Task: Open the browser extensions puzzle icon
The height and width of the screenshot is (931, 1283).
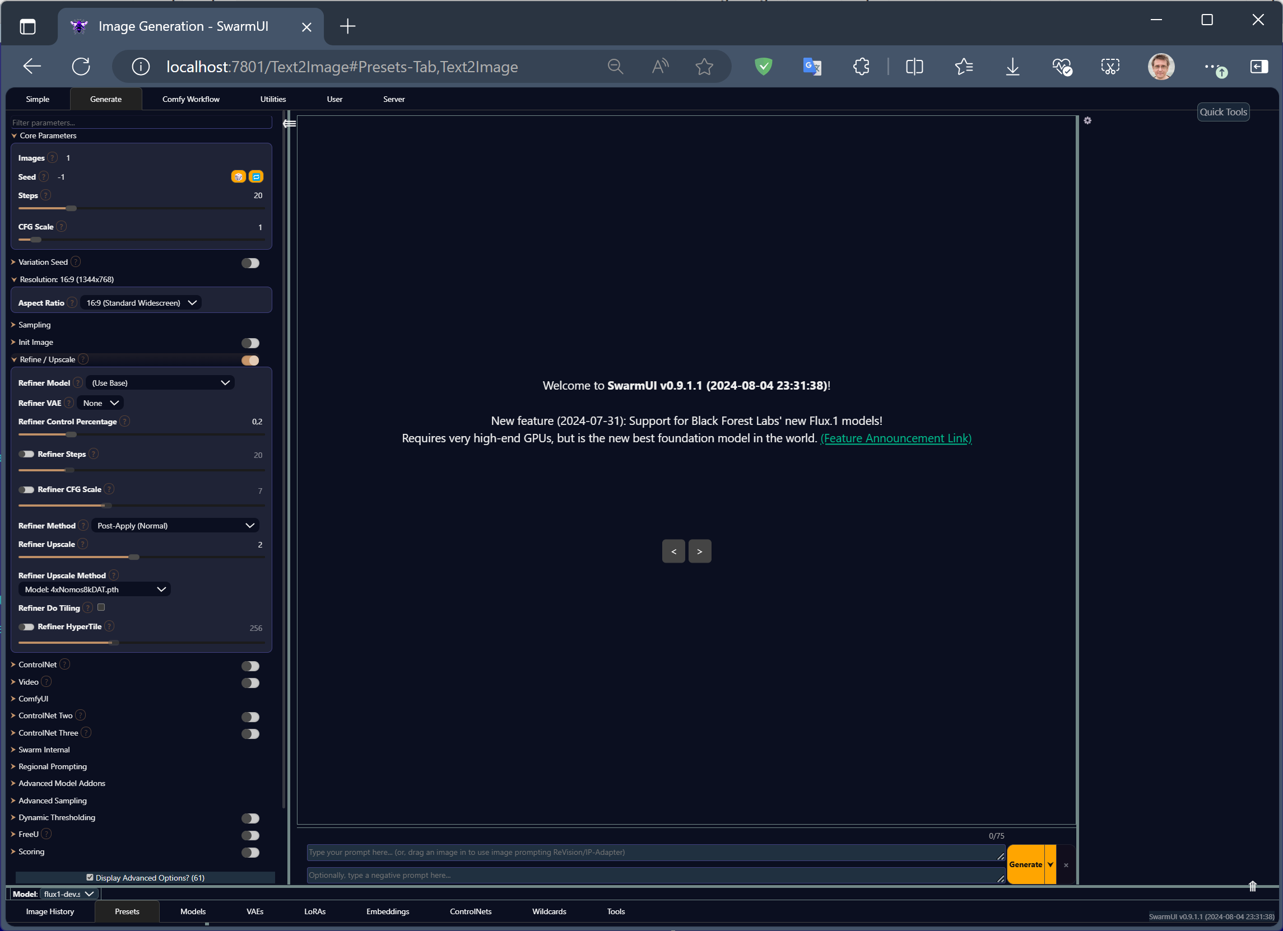Action: click(x=861, y=67)
